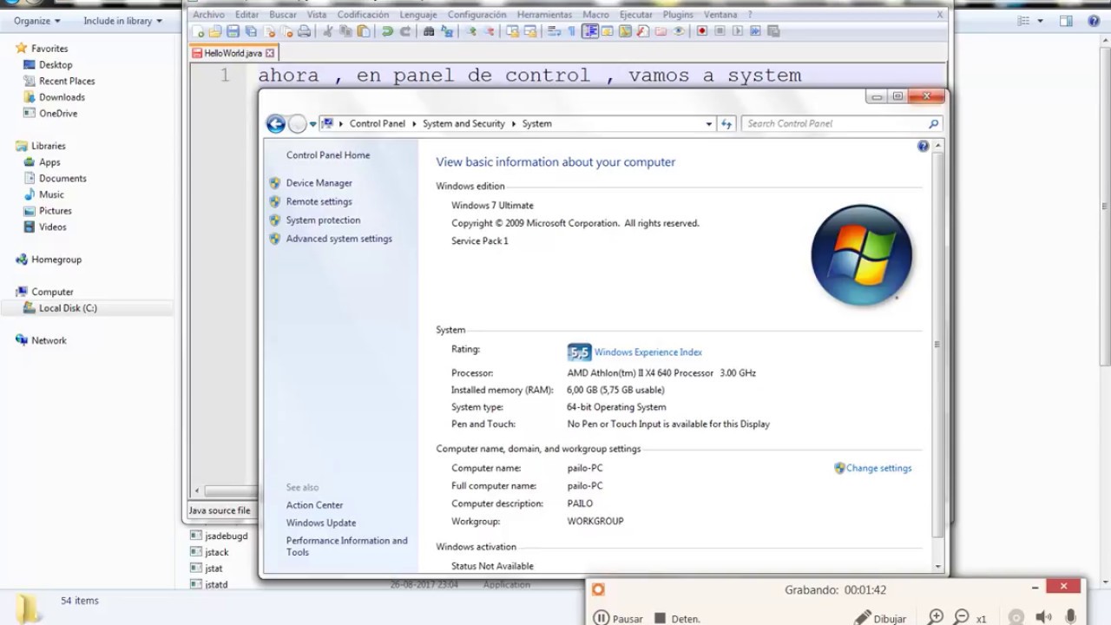Image resolution: width=1111 pixels, height=625 pixels.
Task: Open the Archivo menu
Action: 208,15
